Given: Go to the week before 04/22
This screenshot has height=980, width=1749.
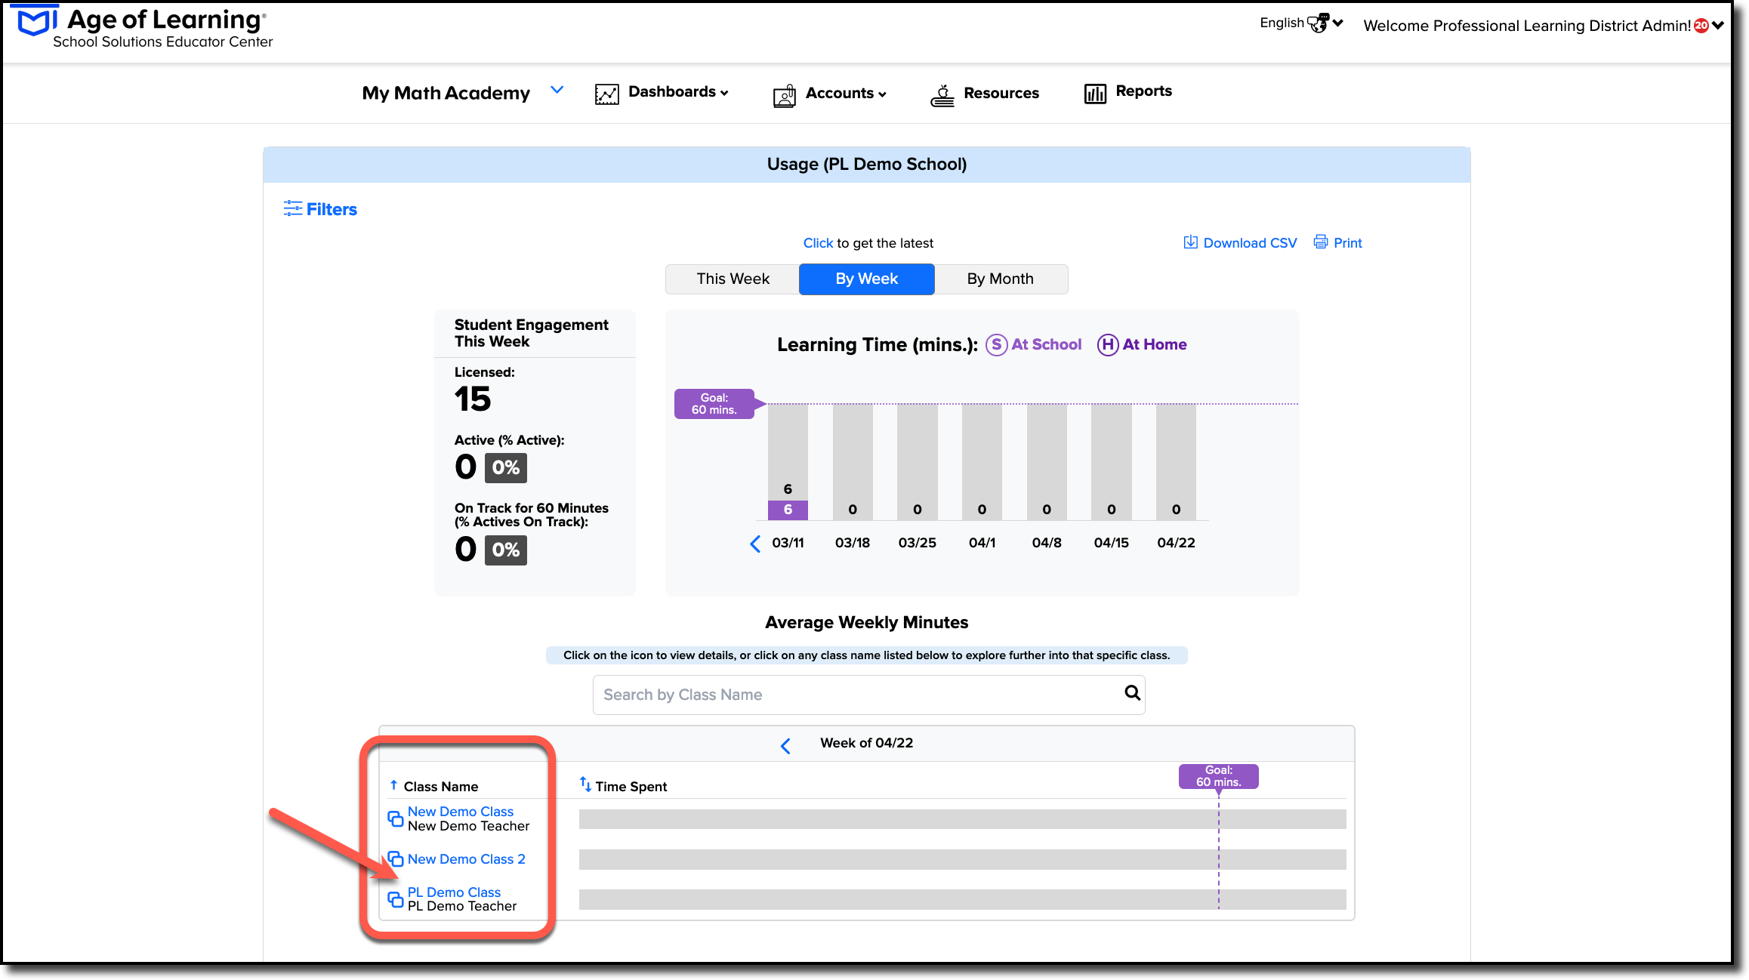Looking at the screenshot, I should pyautogui.click(x=785, y=746).
